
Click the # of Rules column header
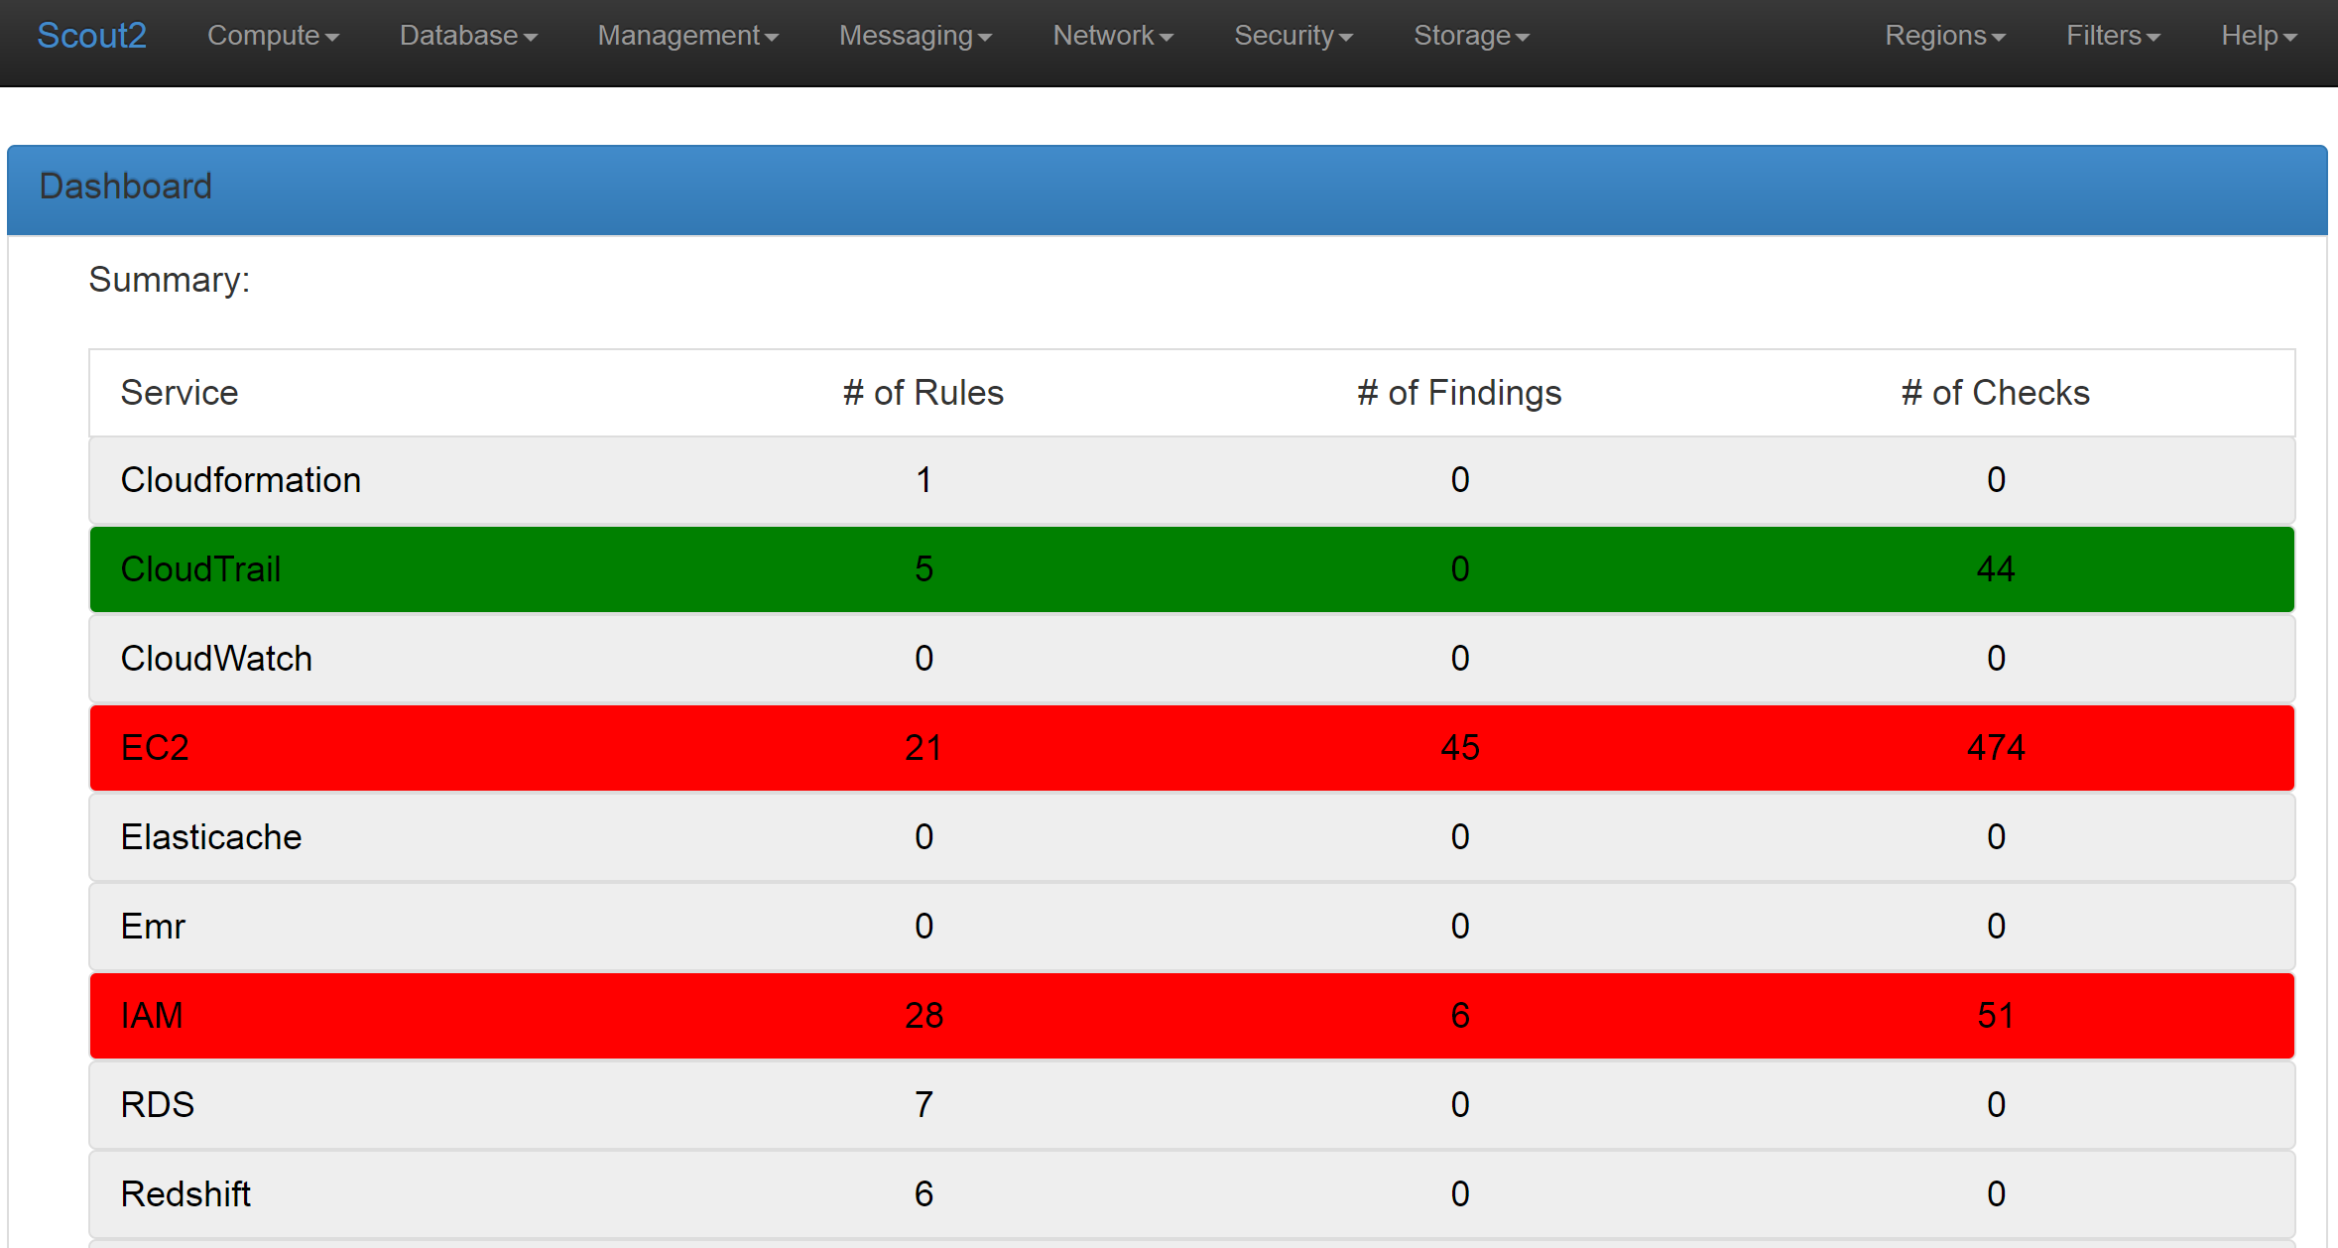923,393
